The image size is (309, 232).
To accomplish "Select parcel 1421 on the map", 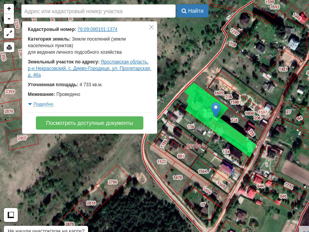I will [x=283, y=69].
